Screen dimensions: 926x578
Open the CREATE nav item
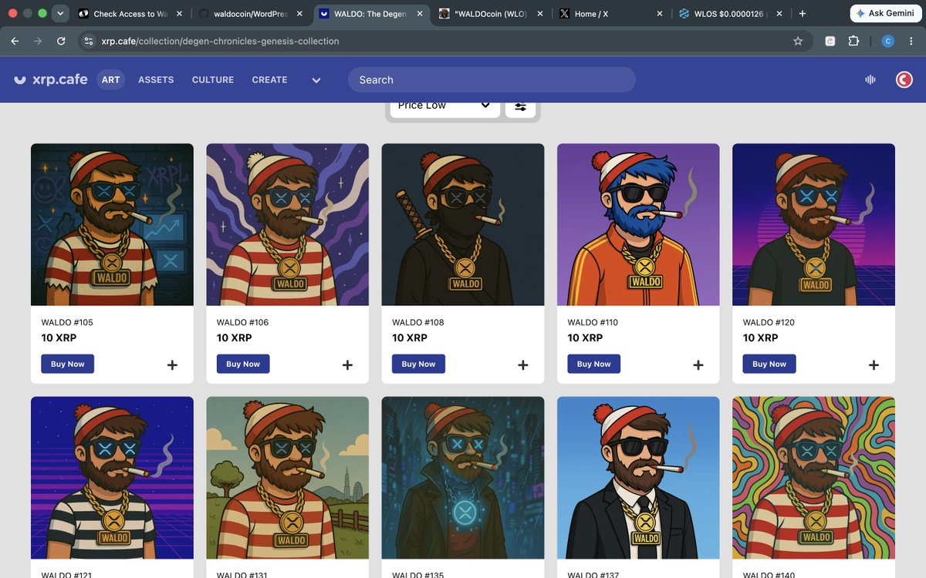click(x=269, y=79)
